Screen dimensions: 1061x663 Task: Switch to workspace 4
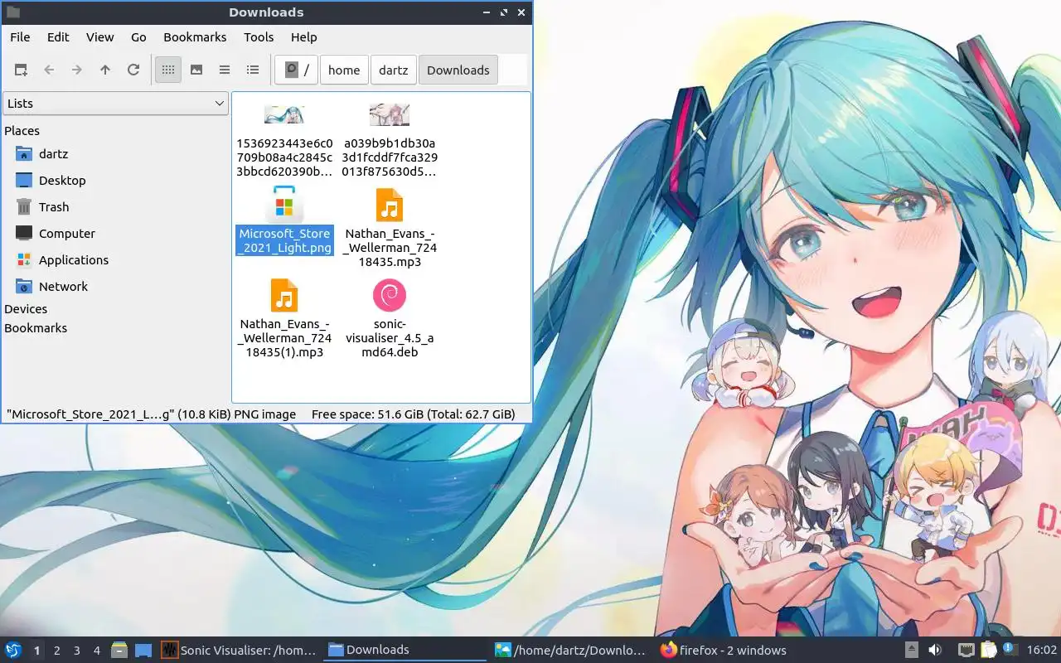tap(97, 651)
